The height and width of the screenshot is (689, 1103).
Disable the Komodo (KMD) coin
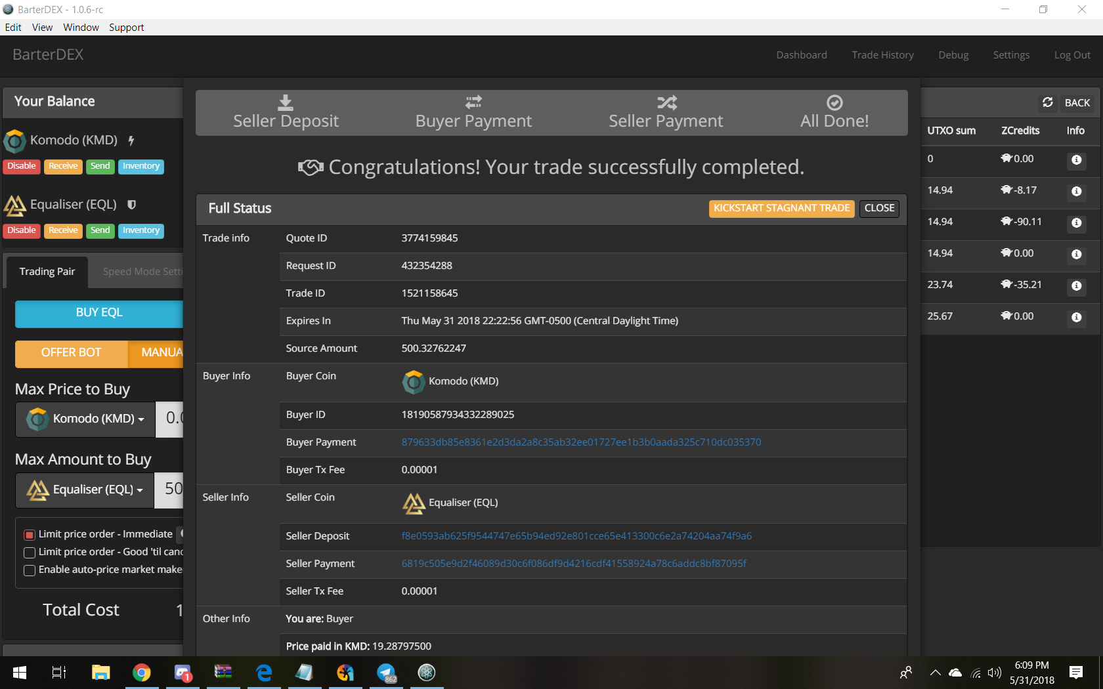[22, 167]
